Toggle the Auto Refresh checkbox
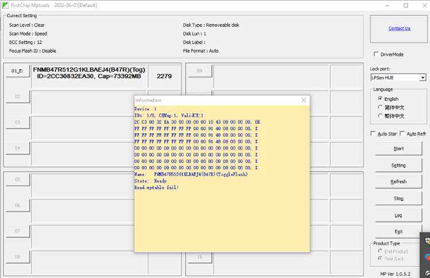Viewport: 430px width, 278px height. point(402,133)
